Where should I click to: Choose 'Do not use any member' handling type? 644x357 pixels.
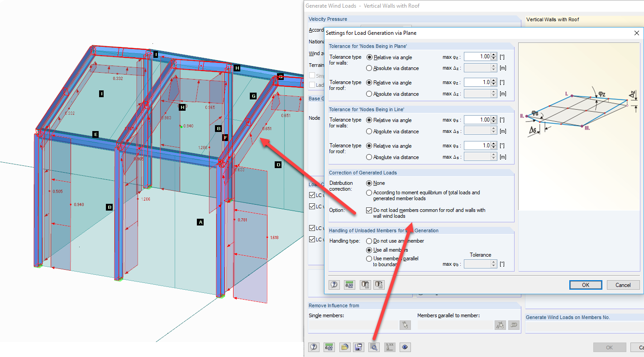click(x=370, y=241)
